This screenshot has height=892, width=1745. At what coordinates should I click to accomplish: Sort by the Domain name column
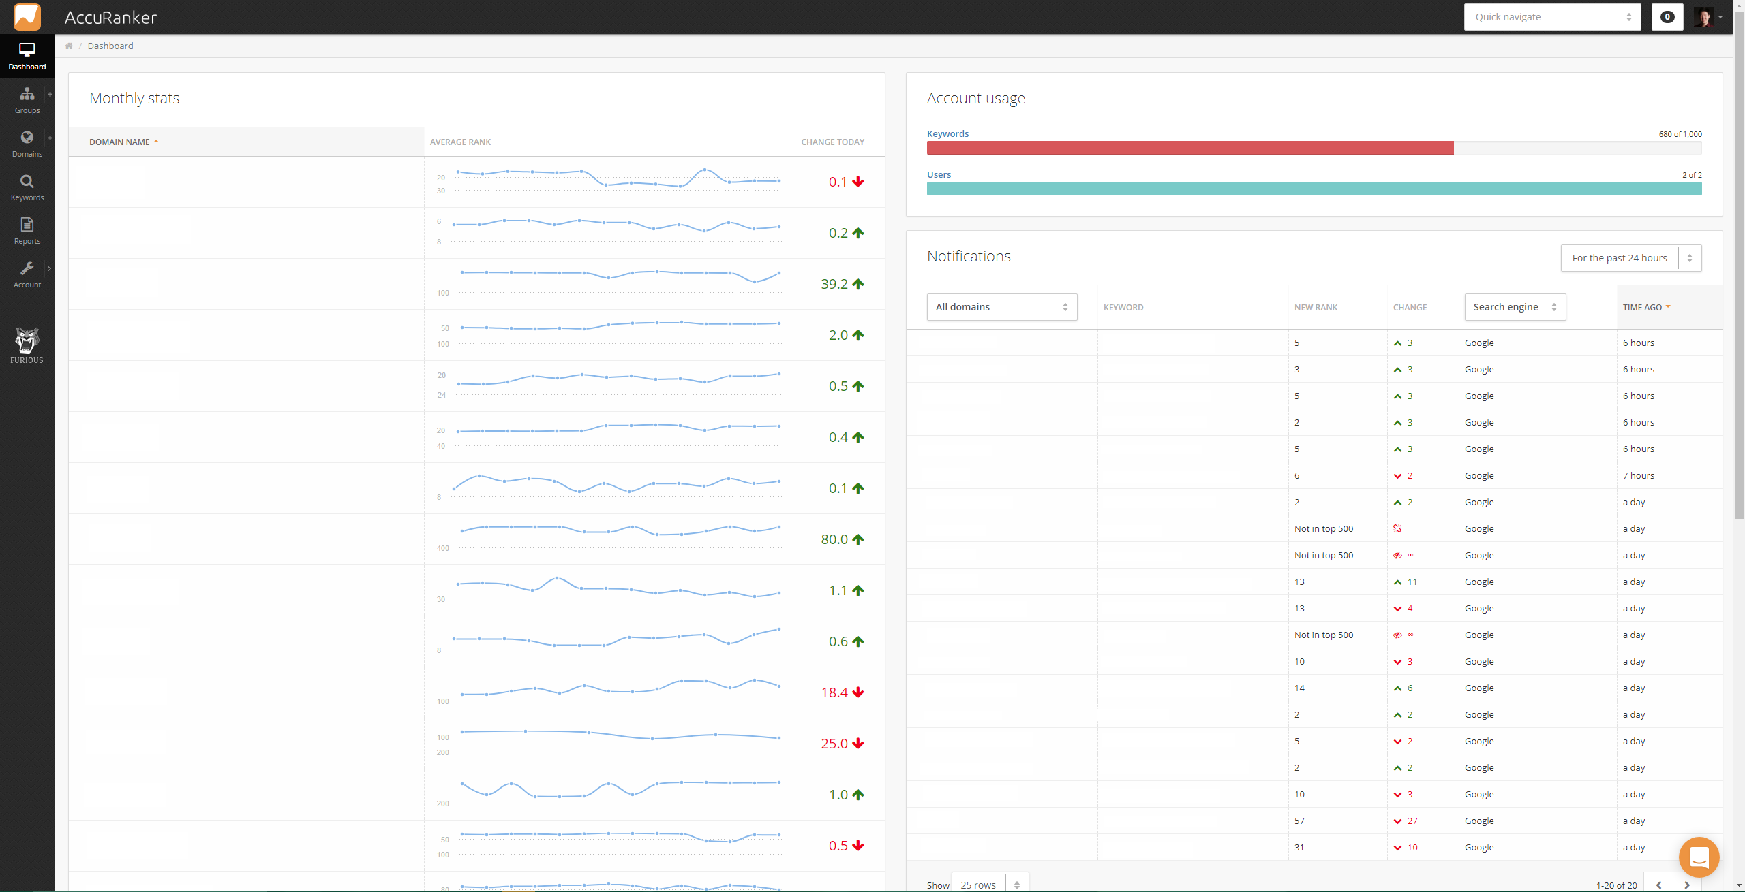click(120, 142)
